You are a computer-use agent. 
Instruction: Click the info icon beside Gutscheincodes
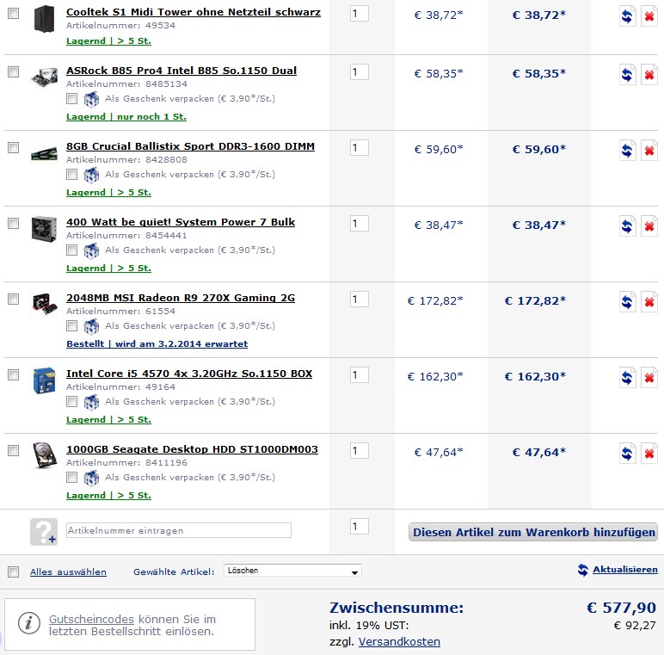(x=29, y=623)
